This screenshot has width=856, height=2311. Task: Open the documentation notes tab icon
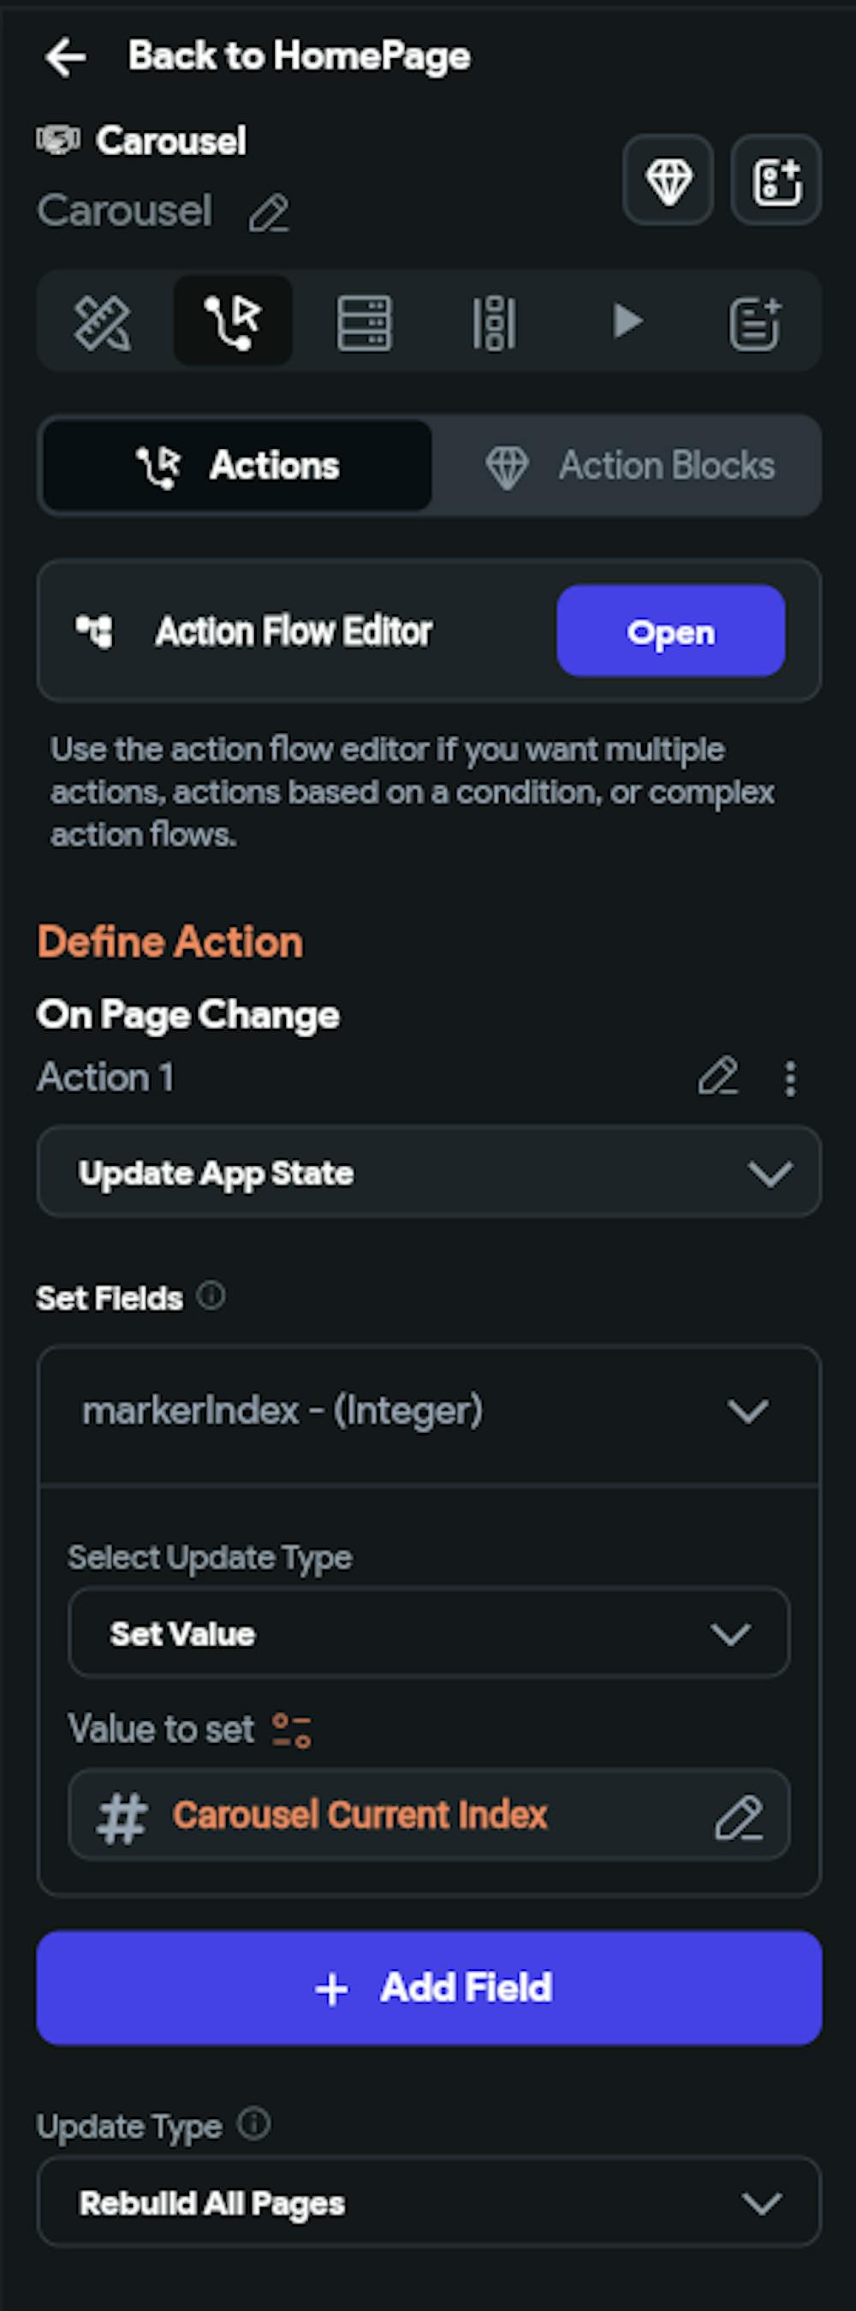click(755, 322)
